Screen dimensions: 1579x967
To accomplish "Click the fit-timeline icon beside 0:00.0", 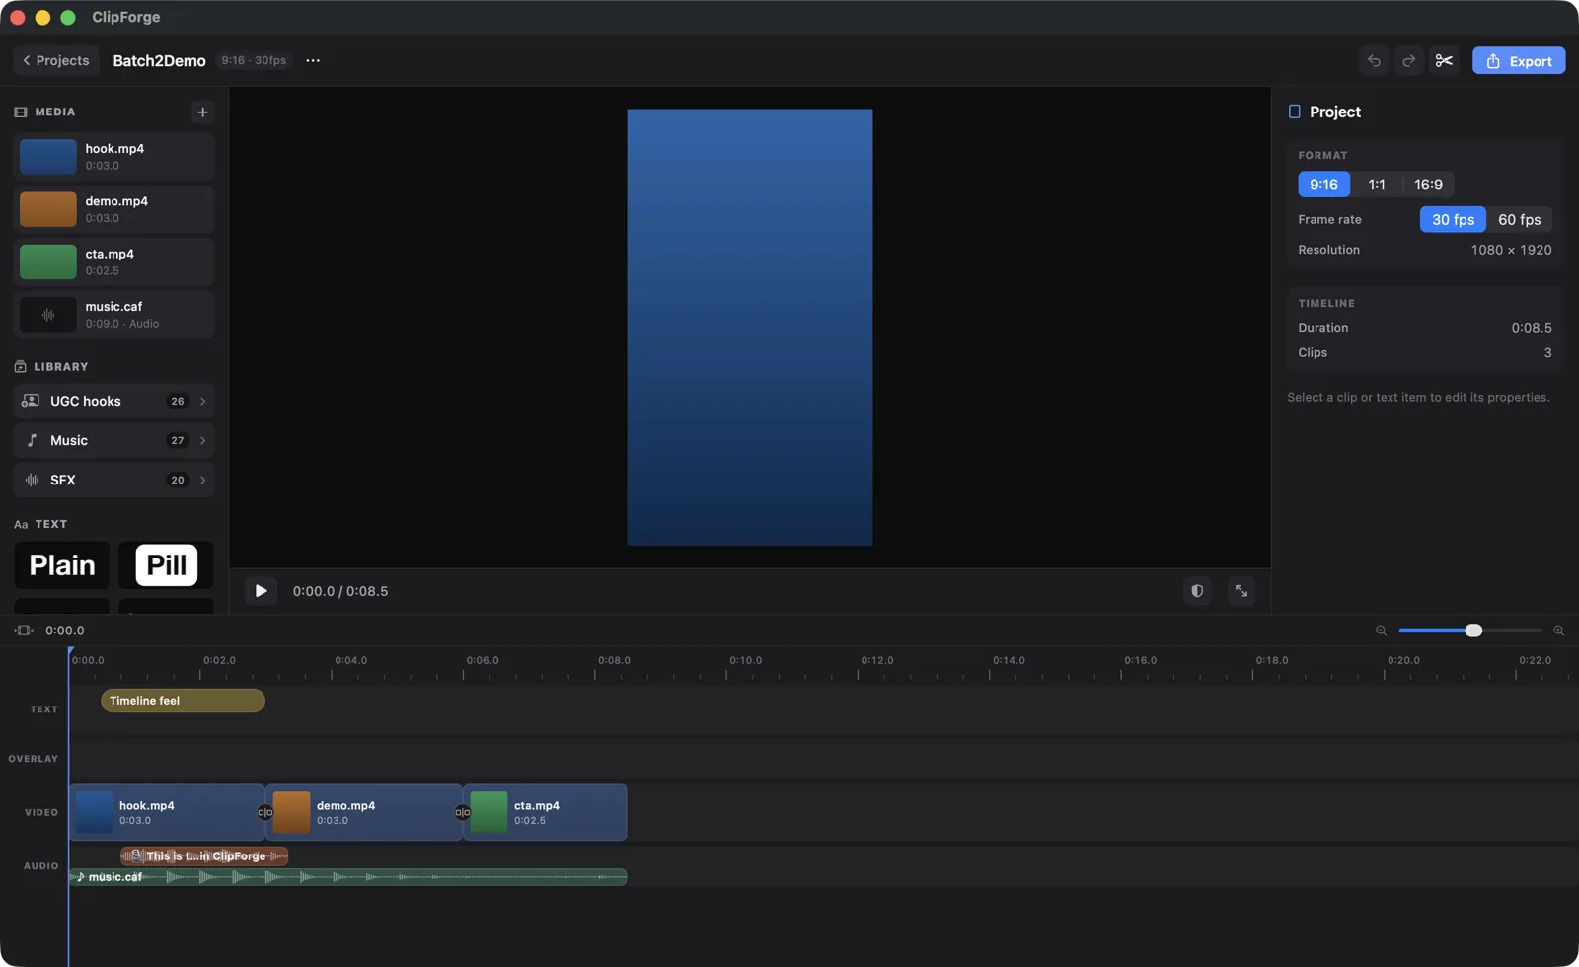I will (24, 631).
